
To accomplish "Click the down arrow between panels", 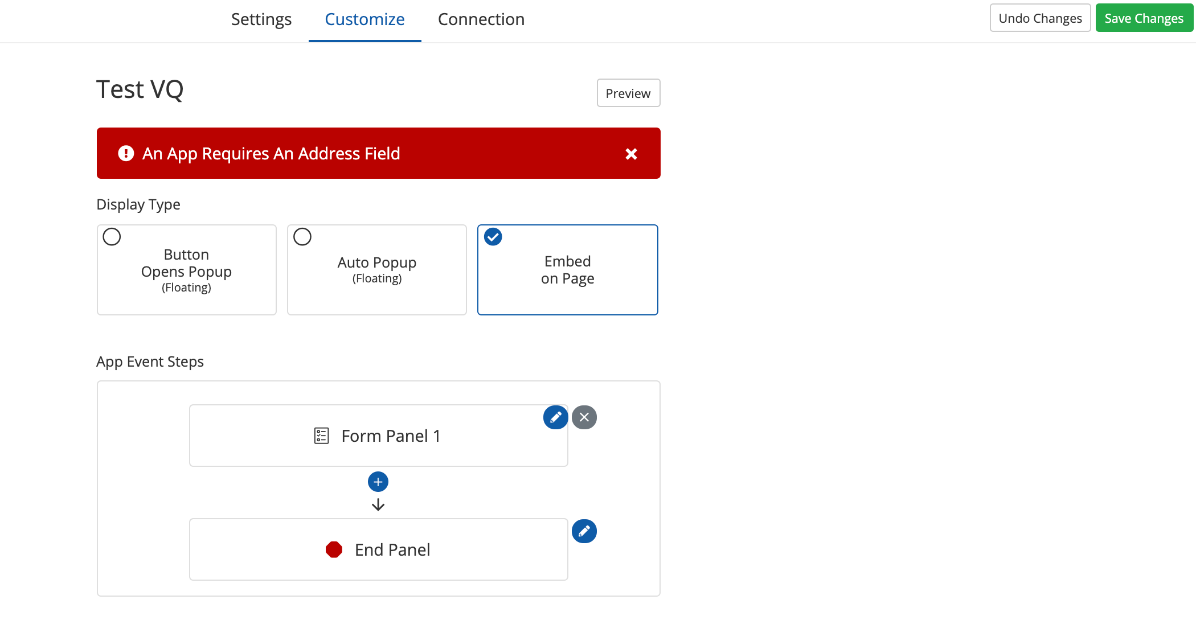I will tap(378, 505).
